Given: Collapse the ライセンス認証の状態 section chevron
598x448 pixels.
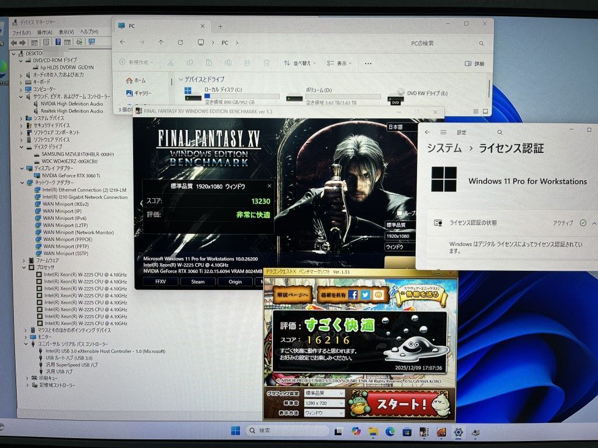Looking at the screenshot, I should 594,223.
